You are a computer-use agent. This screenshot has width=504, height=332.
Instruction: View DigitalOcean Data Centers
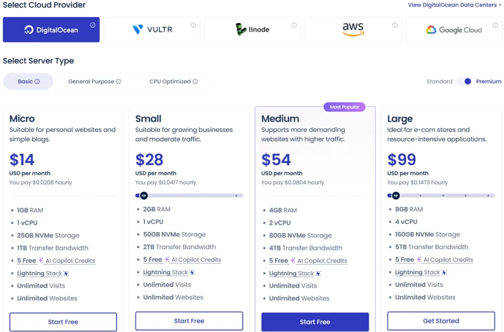pyautogui.click(x=452, y=4)
